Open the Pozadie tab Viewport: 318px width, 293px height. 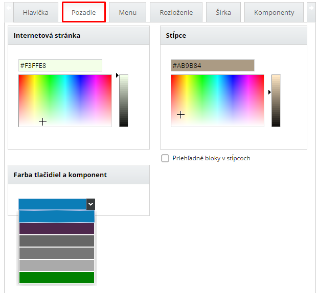pos(84,12)
